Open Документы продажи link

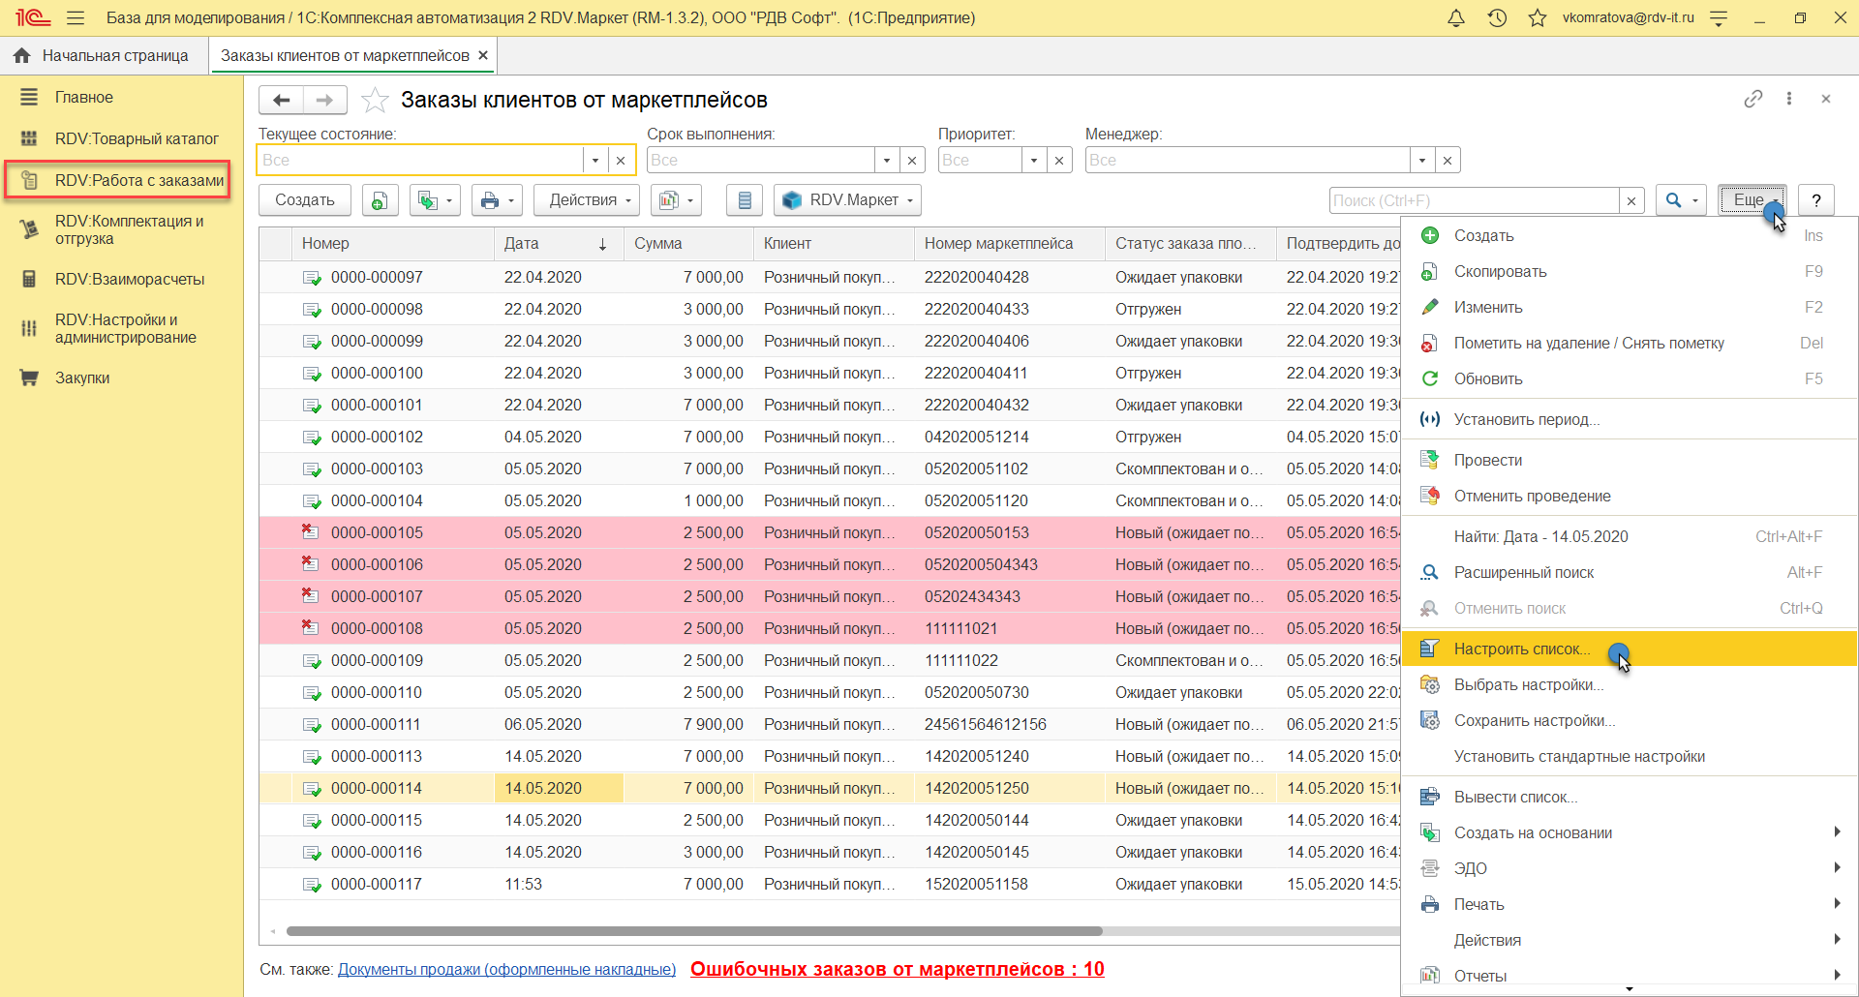(506, 969)
